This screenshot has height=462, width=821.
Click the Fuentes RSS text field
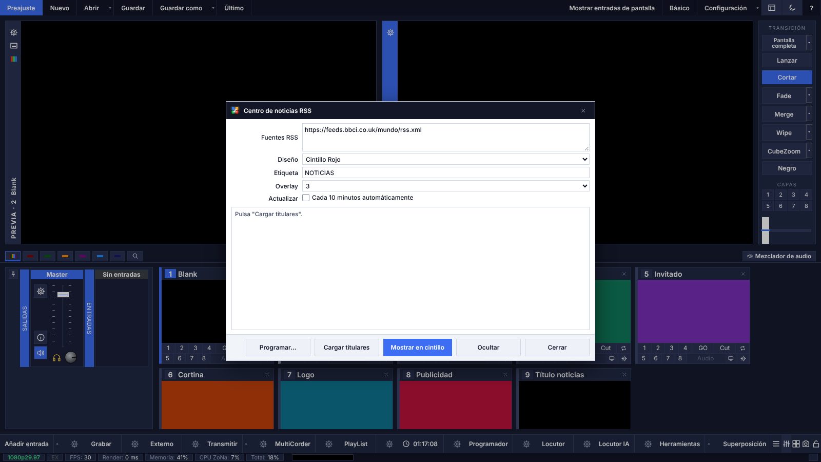click(x=445, y=137)
